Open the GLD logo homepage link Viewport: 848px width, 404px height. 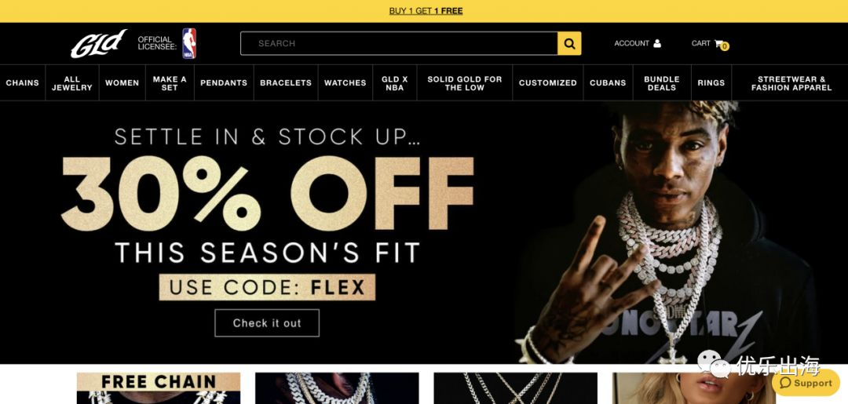pyautogui.click(x=98, y=43)
